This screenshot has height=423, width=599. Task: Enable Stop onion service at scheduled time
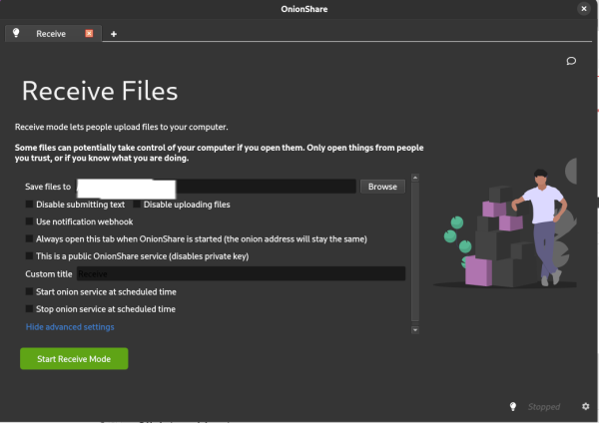click(30, 309)
